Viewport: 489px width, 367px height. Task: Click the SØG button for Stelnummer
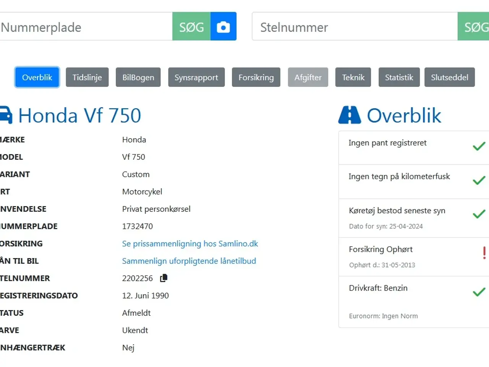(474, 27)
